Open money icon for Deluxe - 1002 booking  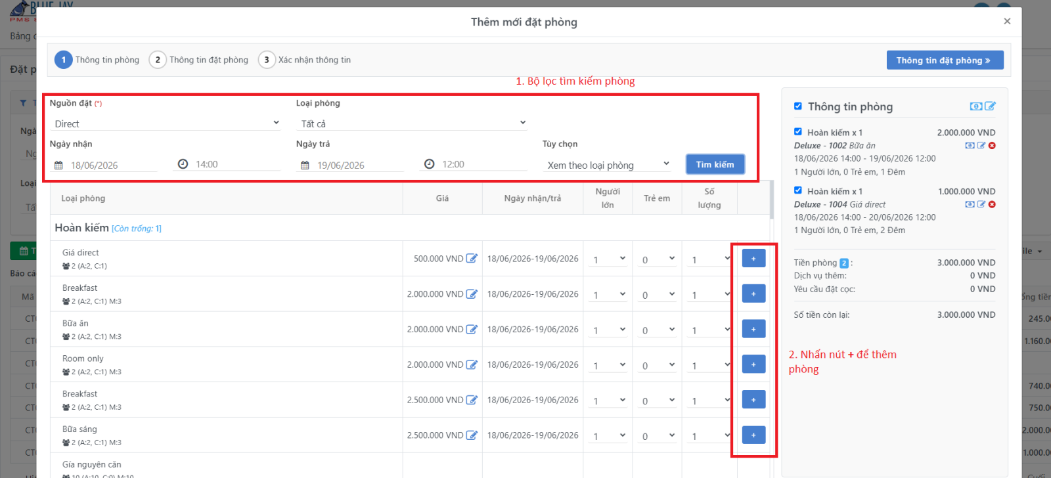point(970,146)
